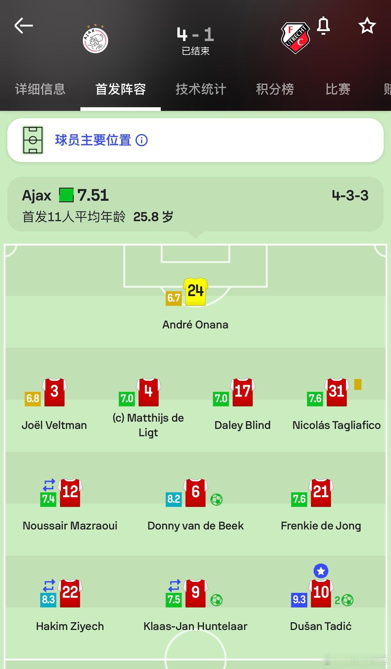Switch to the 详细信息 tab
391x669 pixels.
(40, 89)
